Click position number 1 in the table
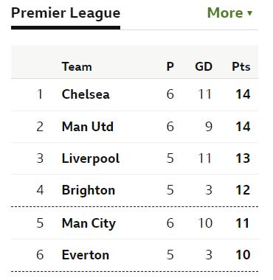 (40, 94)
